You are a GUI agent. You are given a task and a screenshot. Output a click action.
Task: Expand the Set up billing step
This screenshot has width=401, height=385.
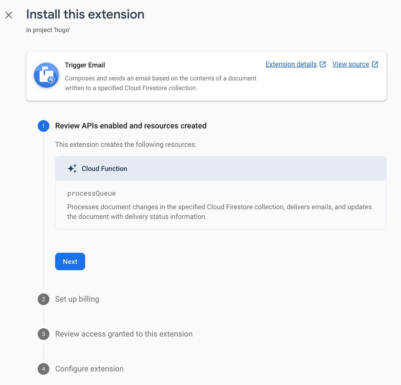[x=77, y=299]
